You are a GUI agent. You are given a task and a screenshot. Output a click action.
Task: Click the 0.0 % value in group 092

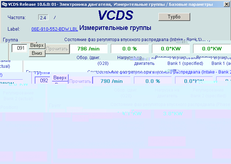point(153,81)
